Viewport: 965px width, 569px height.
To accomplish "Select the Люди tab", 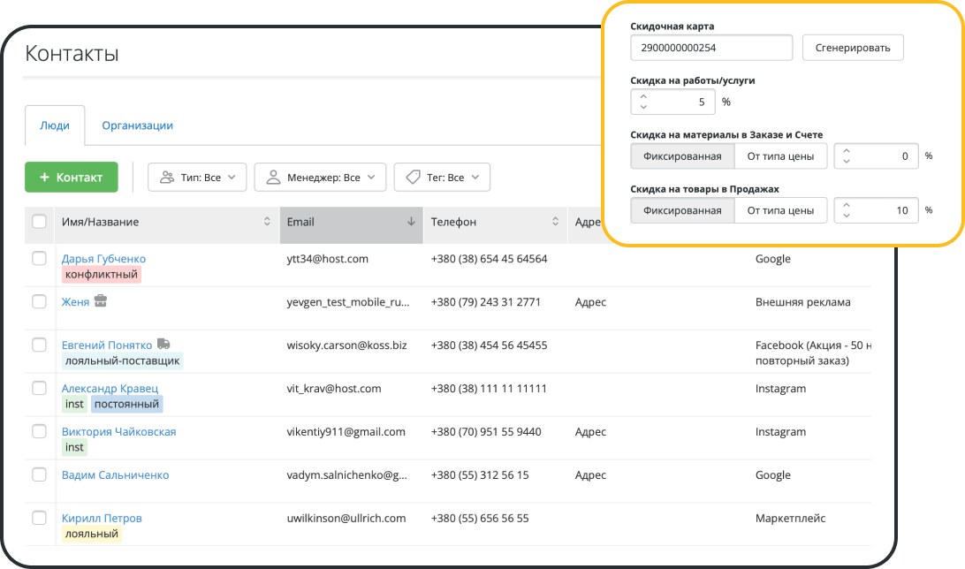I will coord(55,125).
